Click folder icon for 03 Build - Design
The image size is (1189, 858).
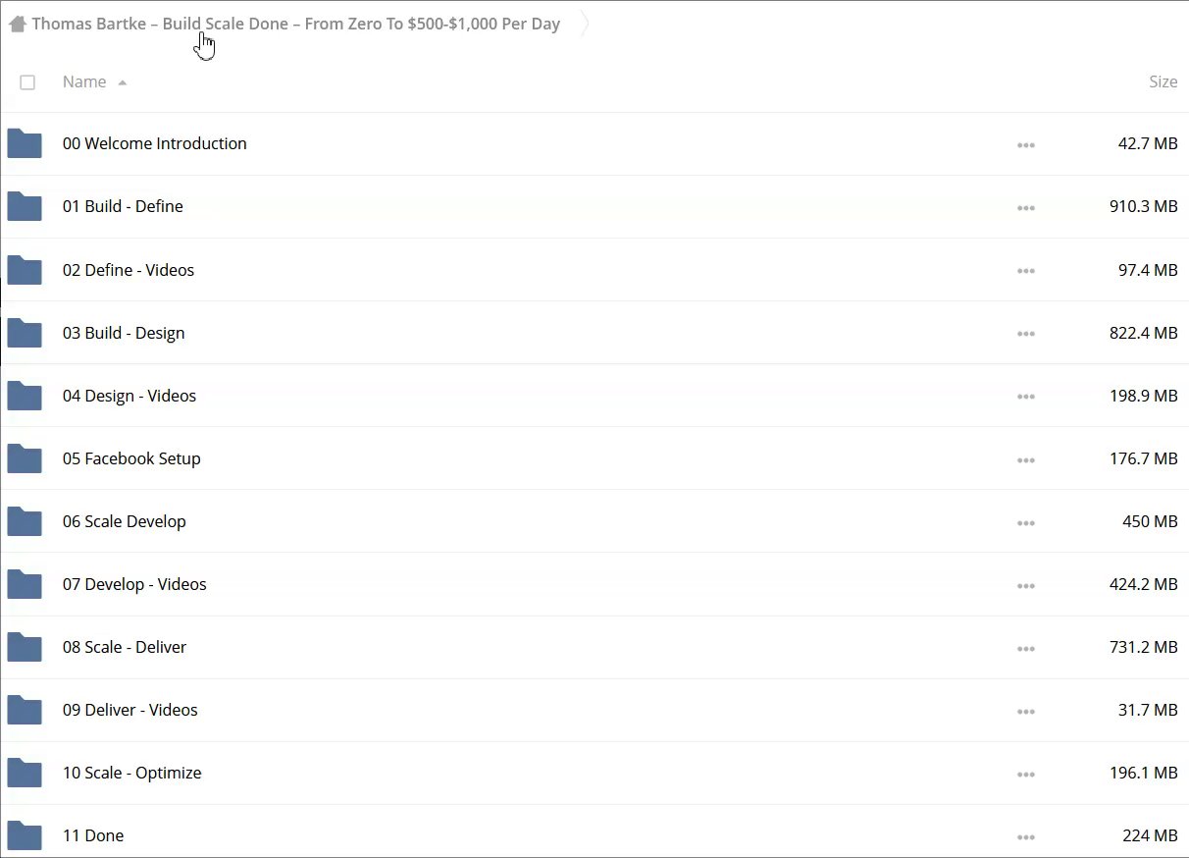coord(25,333)
